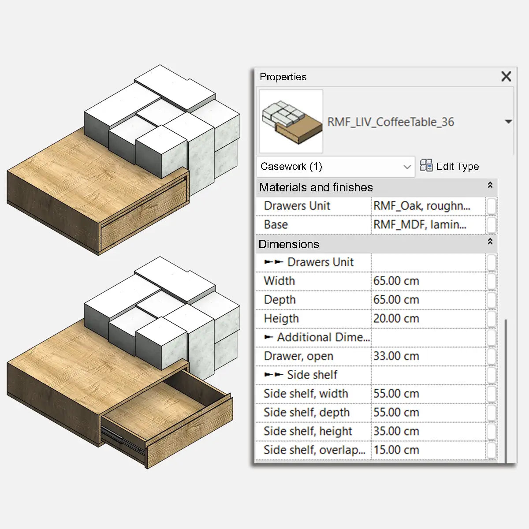Viewport: 529px width, 529px height.
Task: Collapse the Dimensions section
Action: 490,242
